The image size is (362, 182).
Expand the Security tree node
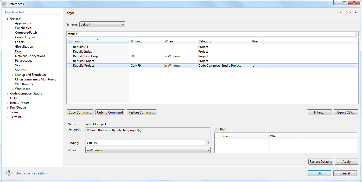click(x=12, y=70)
